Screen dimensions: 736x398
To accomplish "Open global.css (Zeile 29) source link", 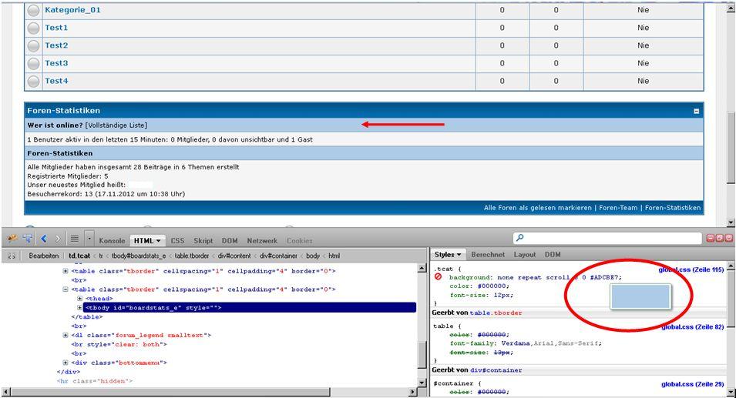I will [692, 384].
